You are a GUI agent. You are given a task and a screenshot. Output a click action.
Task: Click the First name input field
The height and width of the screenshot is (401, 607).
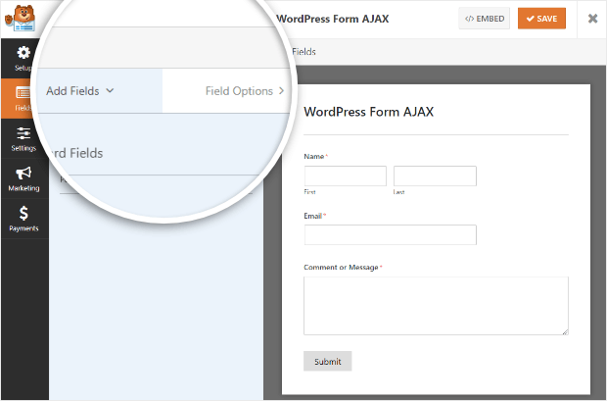[346, 176]
